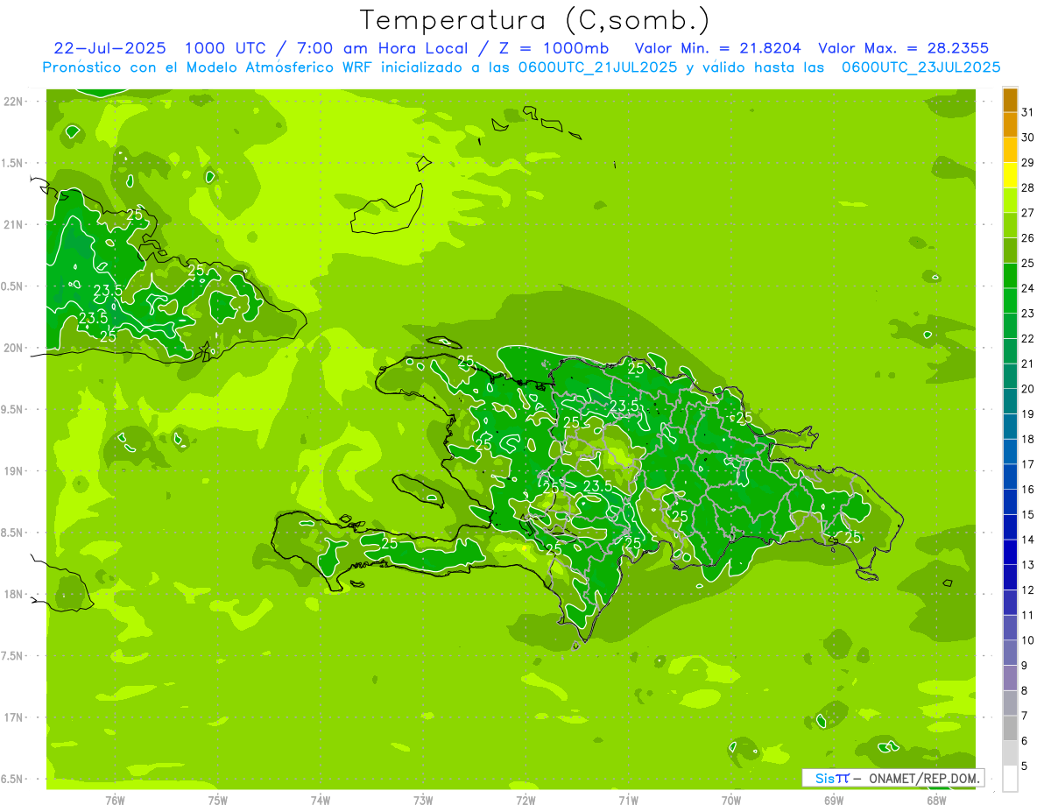Click the '76W' longitude axis label
The height and width of the screenshot is (812, 1051).
[115, 800]
